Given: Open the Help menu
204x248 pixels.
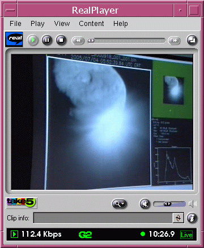Looking at the screenshot, I should click(121, 24).
